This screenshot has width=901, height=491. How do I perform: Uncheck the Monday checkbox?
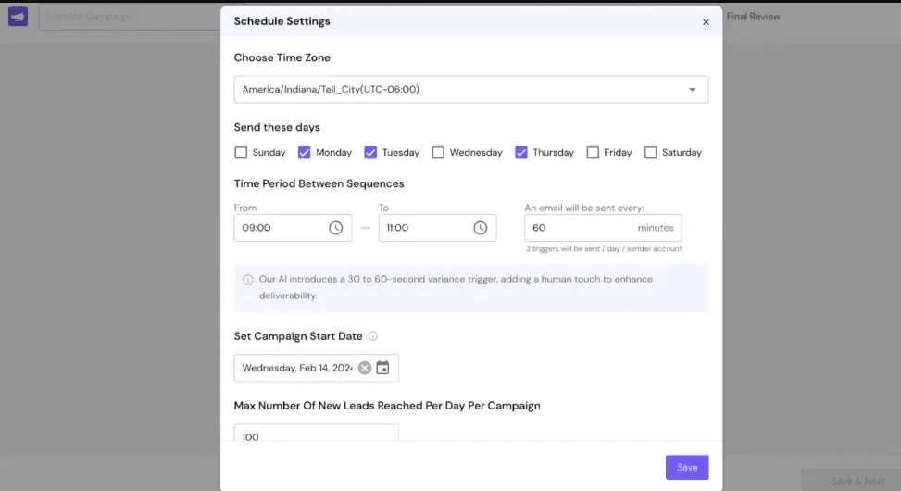pos(305,153)
